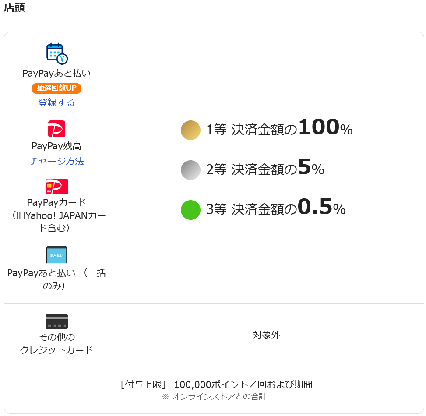Click the 対象外 cell text

266,335
